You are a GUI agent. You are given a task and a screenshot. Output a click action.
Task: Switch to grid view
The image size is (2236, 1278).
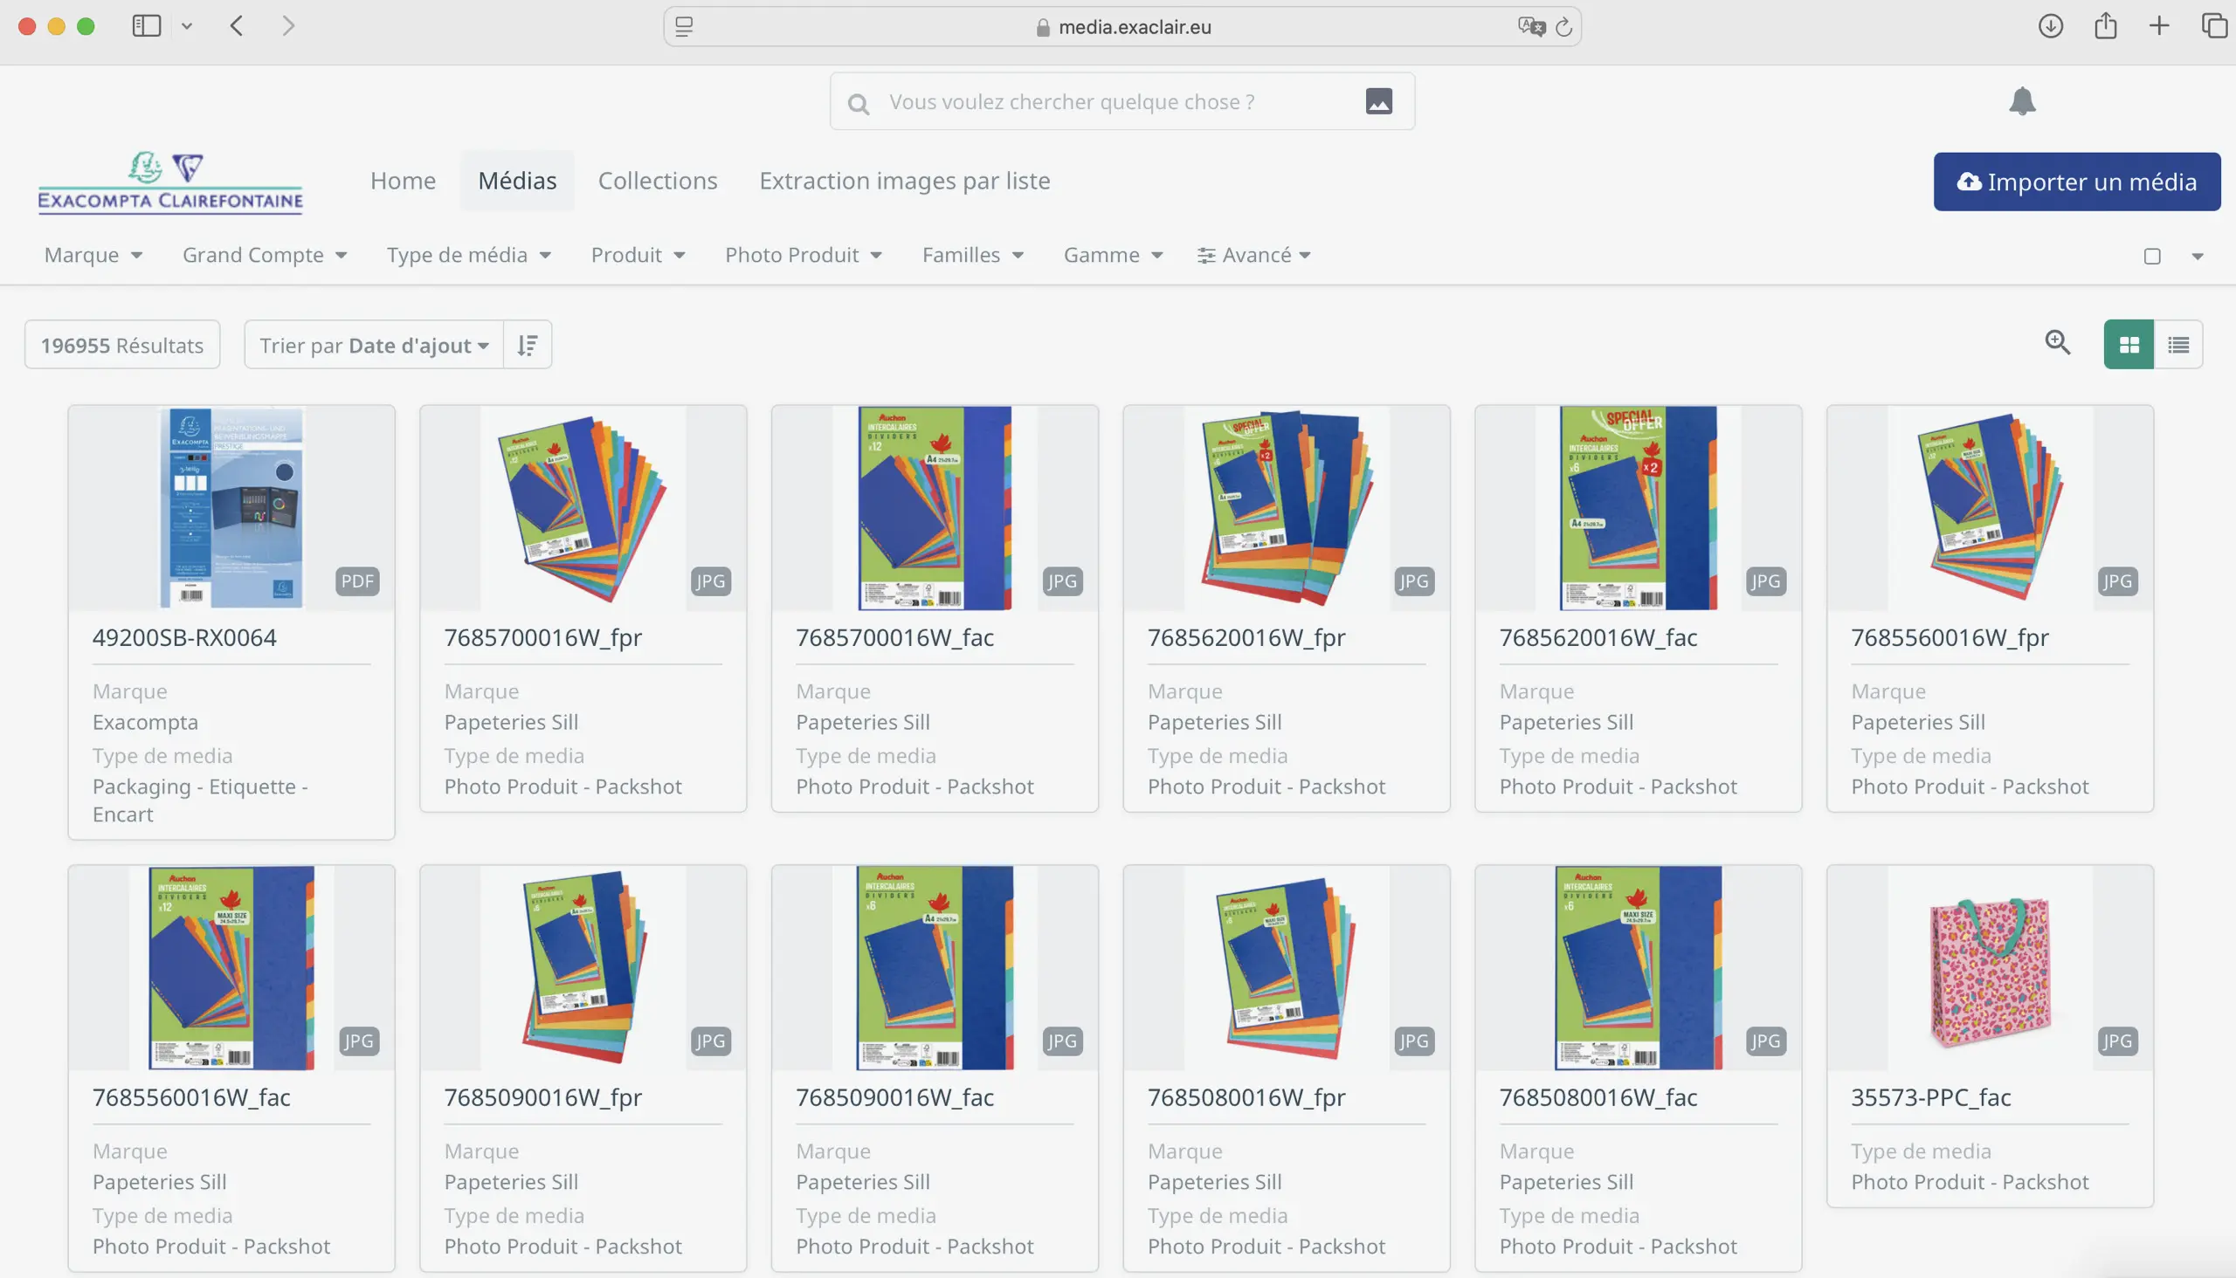[x=2128, y=345]
